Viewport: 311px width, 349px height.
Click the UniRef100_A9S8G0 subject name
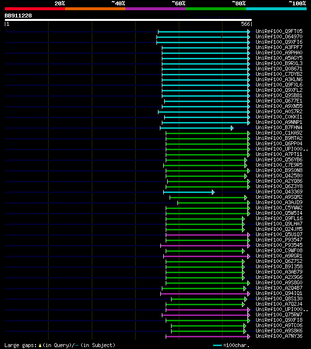(x=279, y=282)
